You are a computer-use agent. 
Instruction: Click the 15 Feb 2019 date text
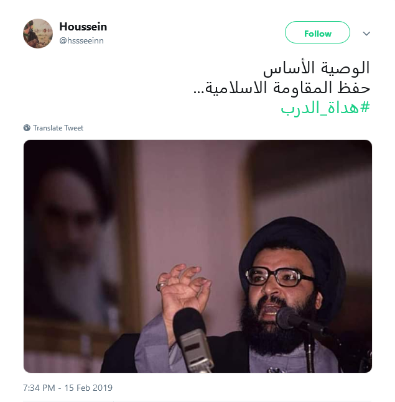coord(88,388)
